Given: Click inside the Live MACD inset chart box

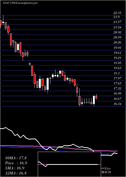Looking at the screenshot, I should [x=69, y=164].
